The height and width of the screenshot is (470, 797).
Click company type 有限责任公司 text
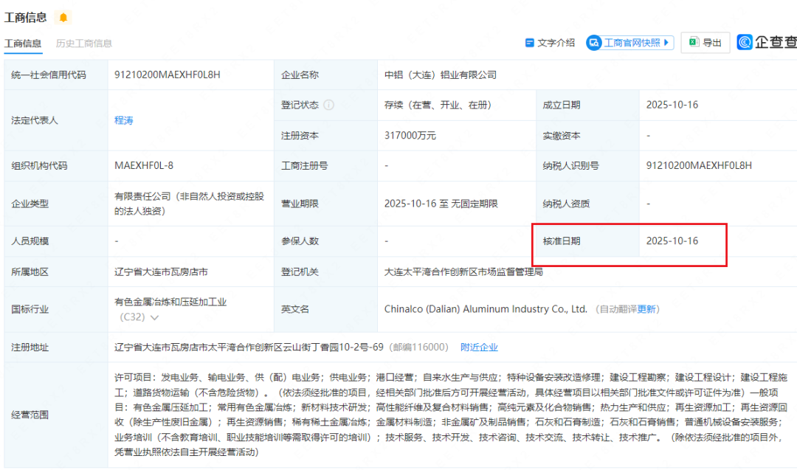(x=189, y=204)
